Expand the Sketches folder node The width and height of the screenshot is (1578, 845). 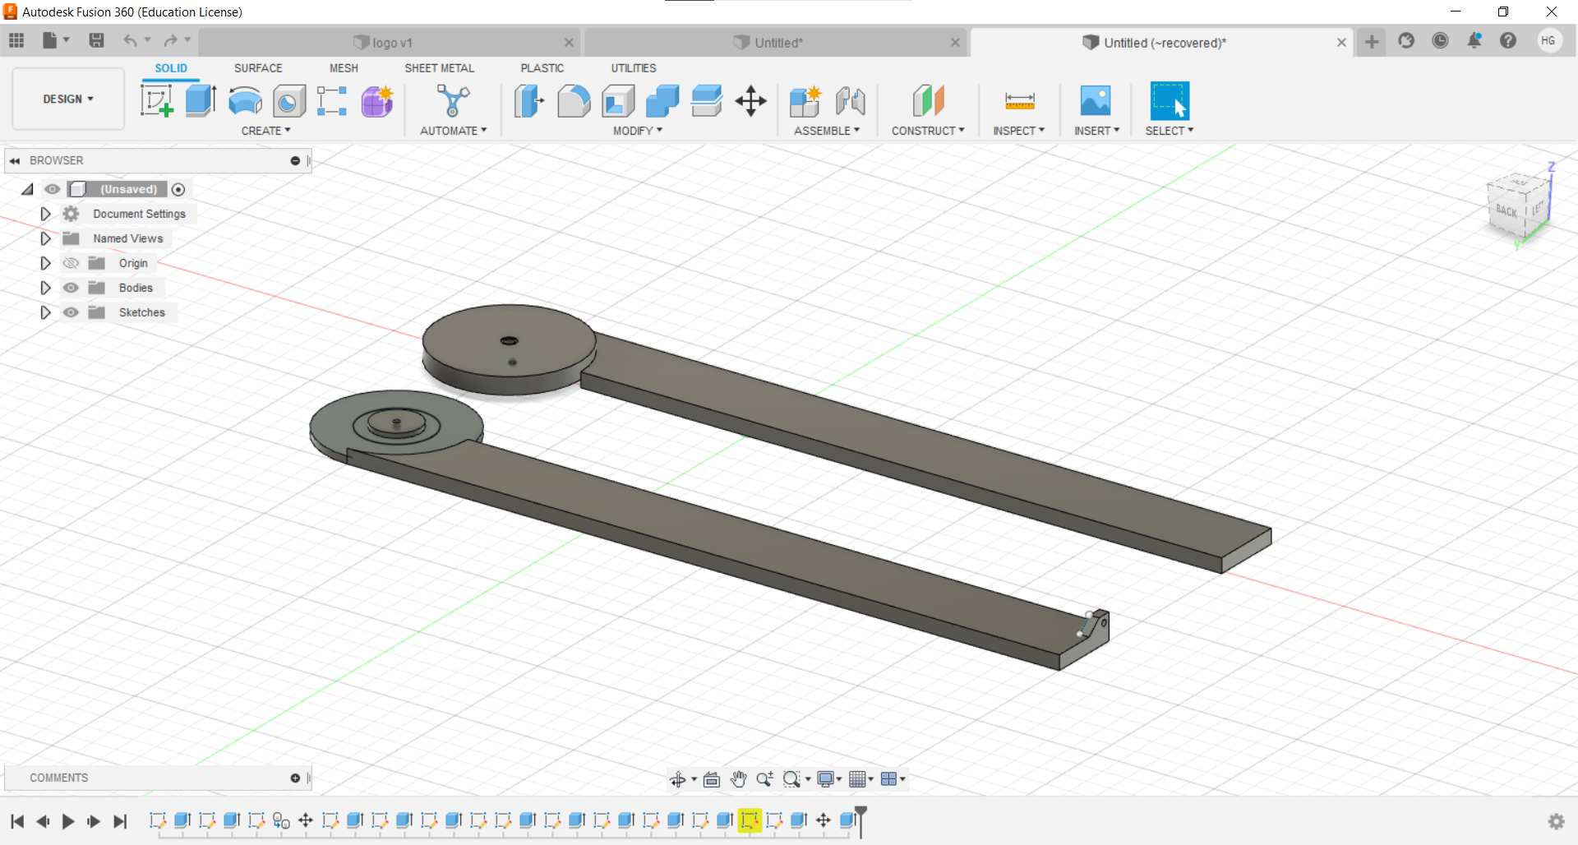tap(45, 312)
